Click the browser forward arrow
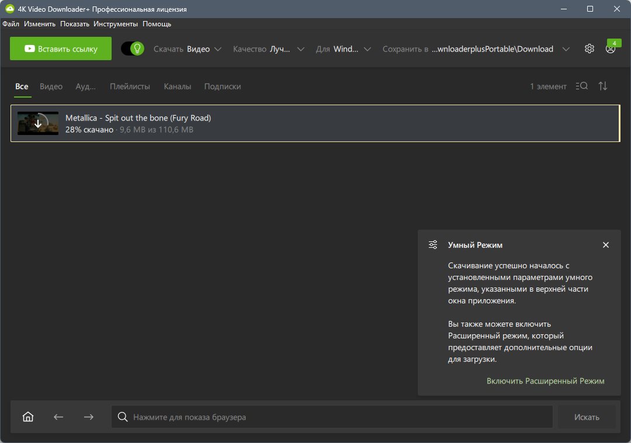The height and width of the screenshot is (443, 631). click(x=89, y=417)
